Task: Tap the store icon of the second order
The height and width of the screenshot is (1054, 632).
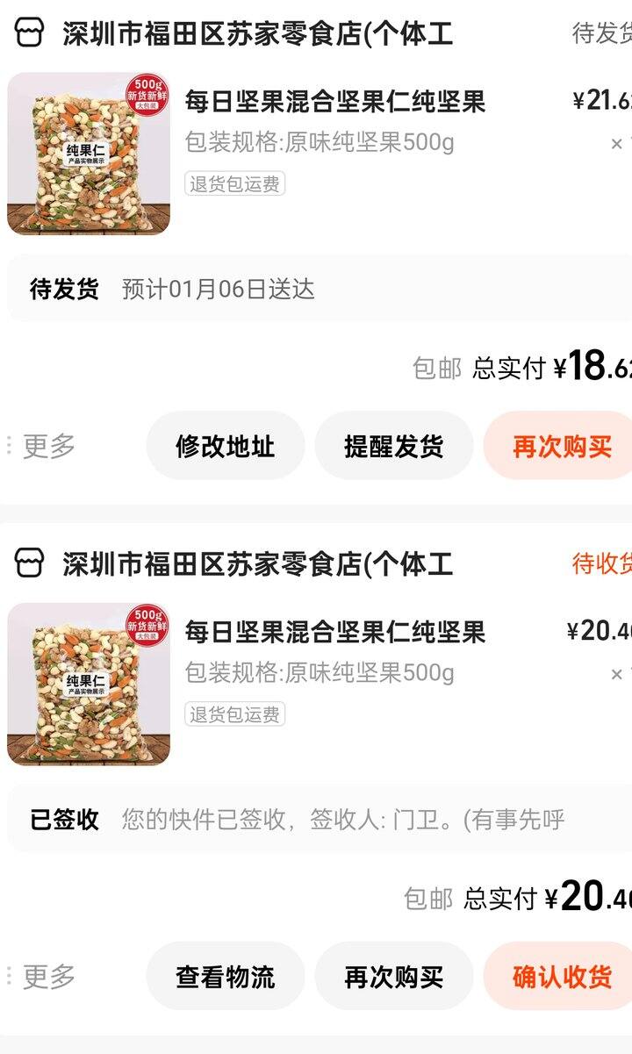Action: 29,563
